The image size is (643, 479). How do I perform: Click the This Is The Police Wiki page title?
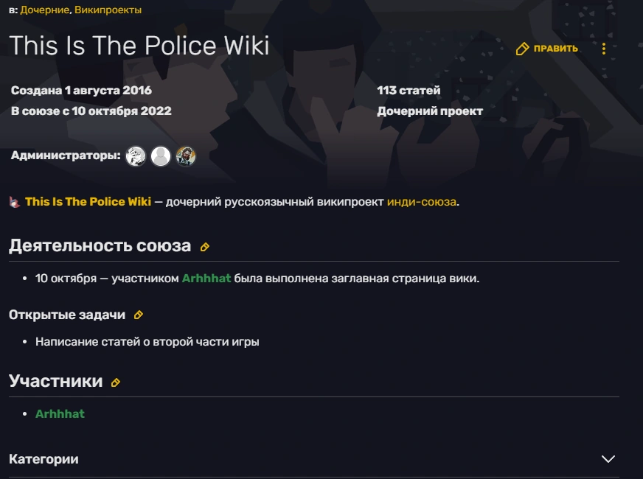tap(139, 46)
